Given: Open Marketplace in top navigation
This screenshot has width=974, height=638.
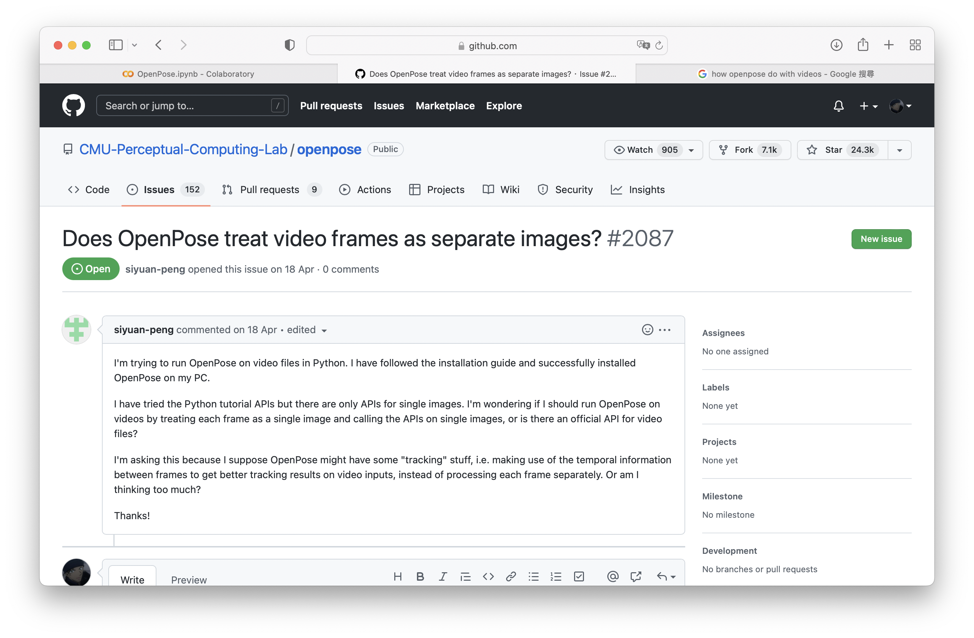Looking at the screenshot, I should (445, 106).
